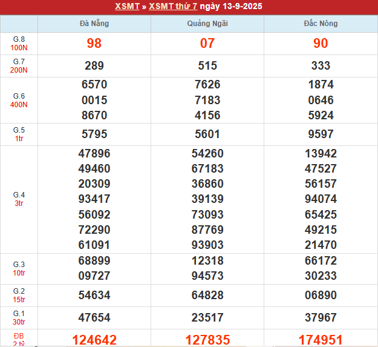Click G.4 number 56157
The width and height of the screenshot is (378, 347).
(321, 184)
